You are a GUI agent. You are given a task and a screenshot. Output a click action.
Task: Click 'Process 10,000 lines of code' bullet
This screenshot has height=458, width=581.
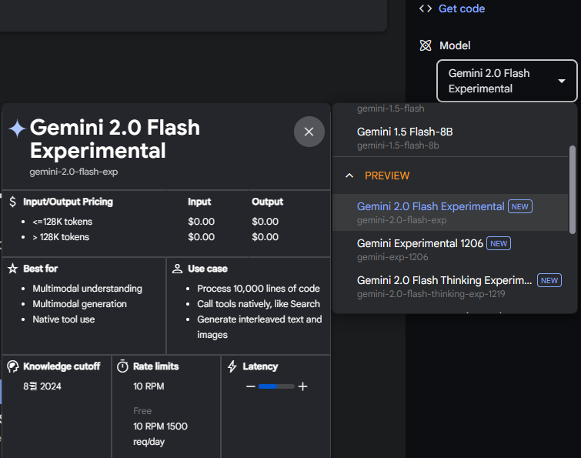point(259,289)
